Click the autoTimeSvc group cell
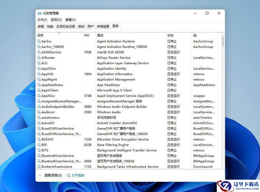Viewport: 260px width, 192px height. click(x=202, y=117)
